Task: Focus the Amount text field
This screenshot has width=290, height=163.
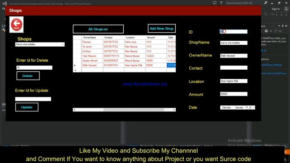Action: pyautogui.click(x=234, y=94)
